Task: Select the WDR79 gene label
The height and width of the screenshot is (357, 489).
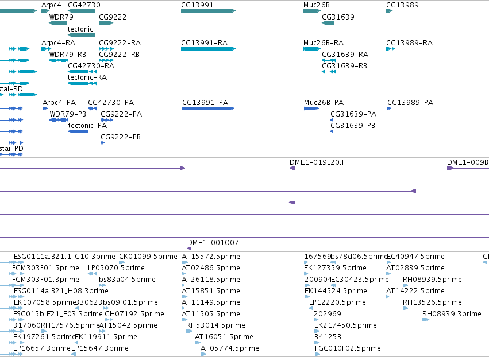Action: click(x=61, y=17)
